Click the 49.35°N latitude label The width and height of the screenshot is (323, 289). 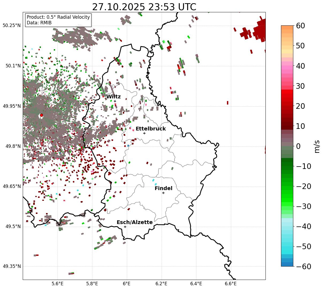pos(12,266)
